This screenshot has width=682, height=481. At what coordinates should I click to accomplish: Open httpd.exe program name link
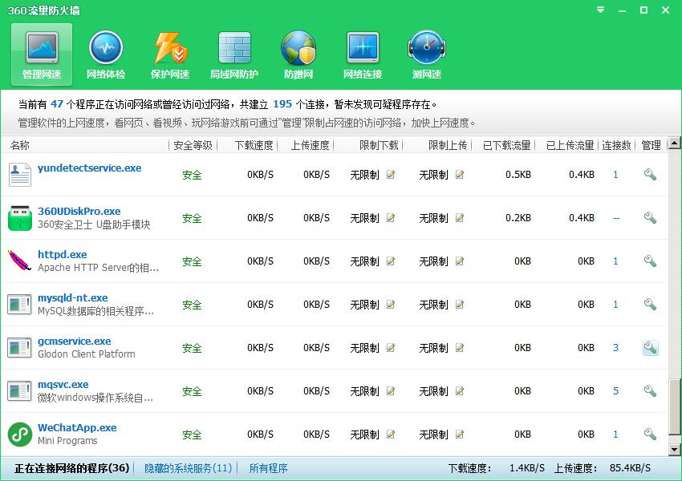pos(63,255)
